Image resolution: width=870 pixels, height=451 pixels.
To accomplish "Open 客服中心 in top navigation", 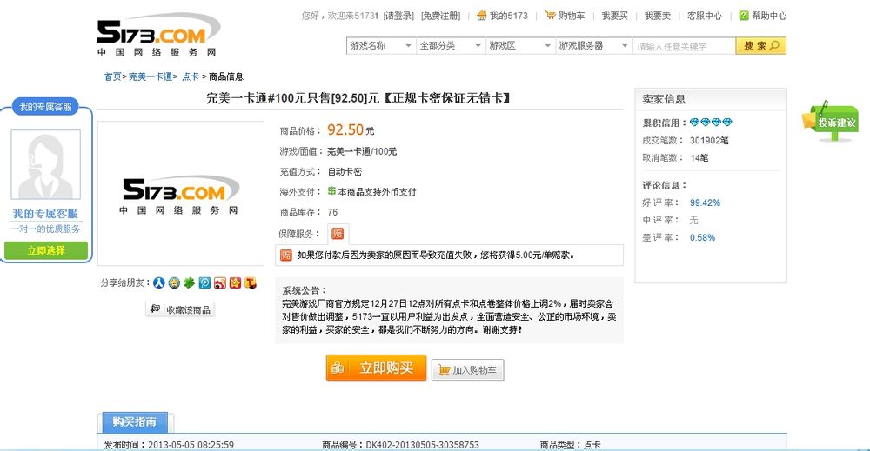I will click(x=705, y=16).
